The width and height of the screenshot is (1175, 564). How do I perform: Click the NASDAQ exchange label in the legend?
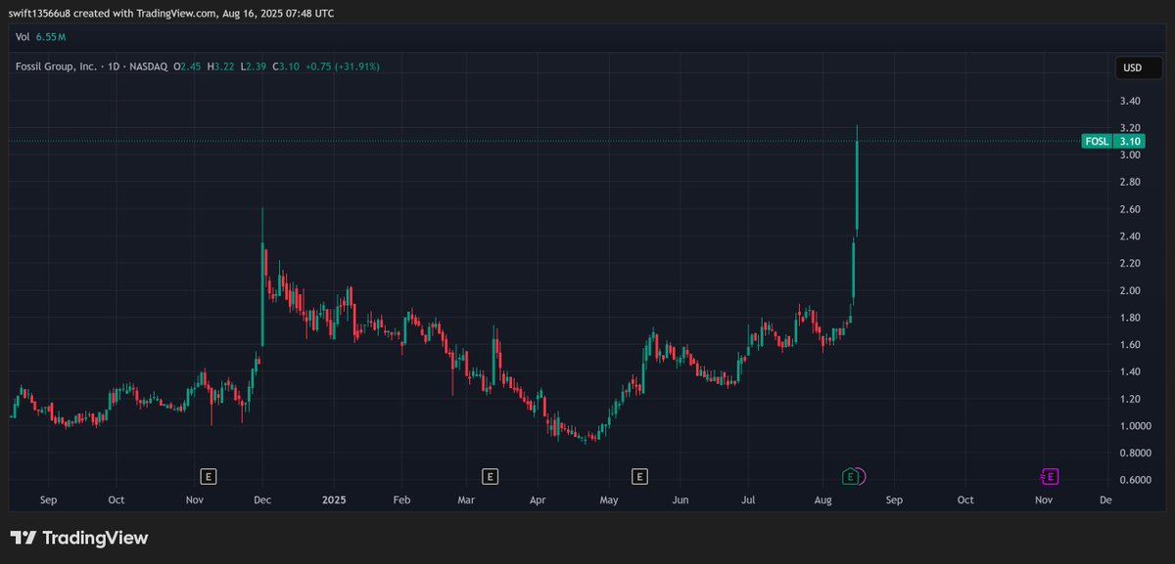pos(151,66)
